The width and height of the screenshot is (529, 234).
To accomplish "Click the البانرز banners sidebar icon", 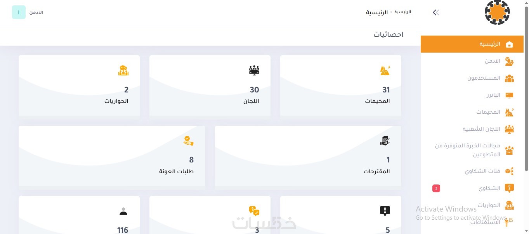I will click(x=509, y=95).
